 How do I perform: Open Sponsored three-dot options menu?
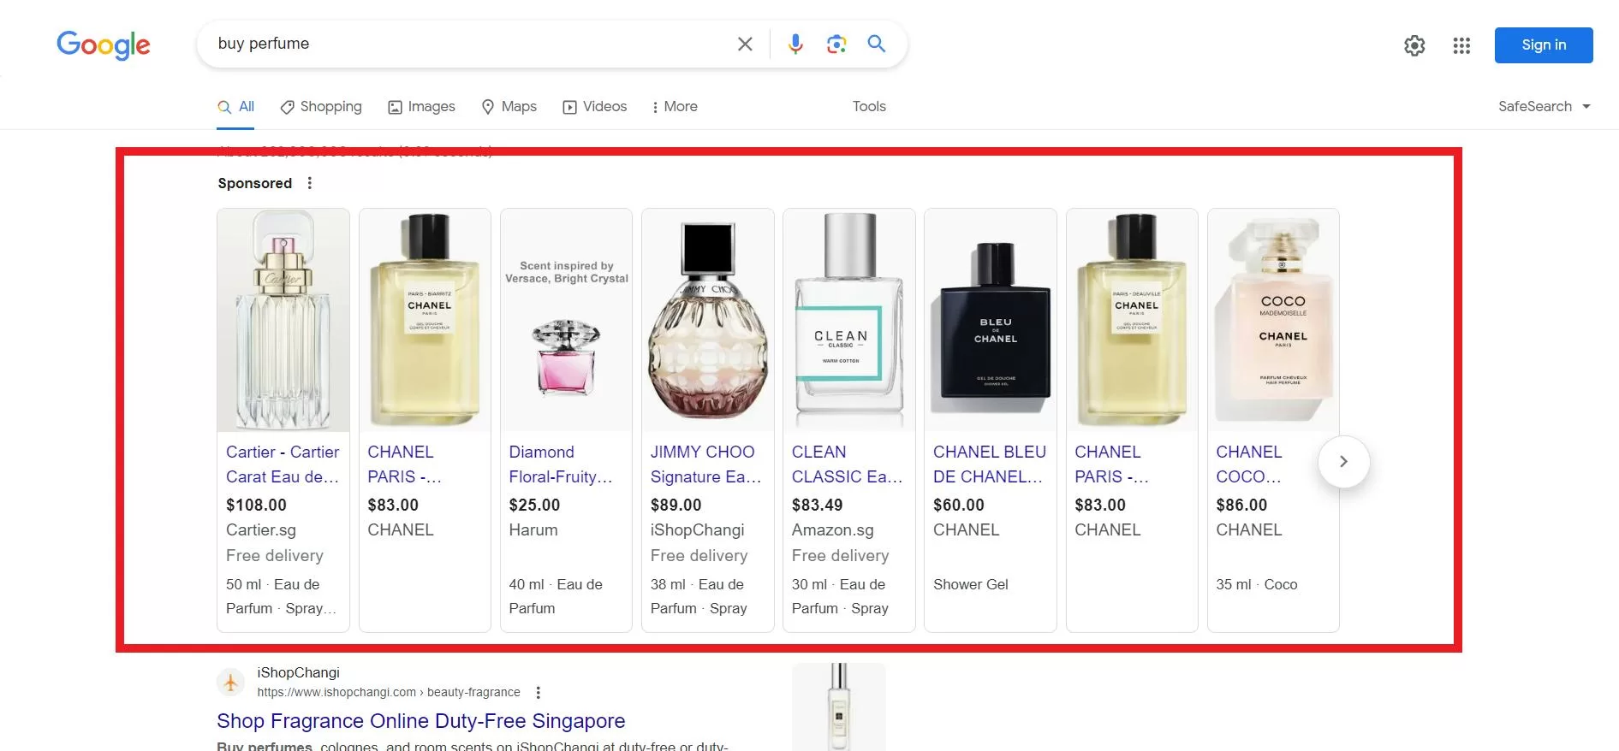(x=310, y=183)
